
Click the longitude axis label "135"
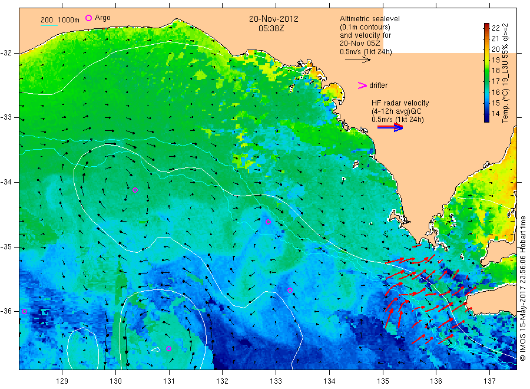click(383, 381)
